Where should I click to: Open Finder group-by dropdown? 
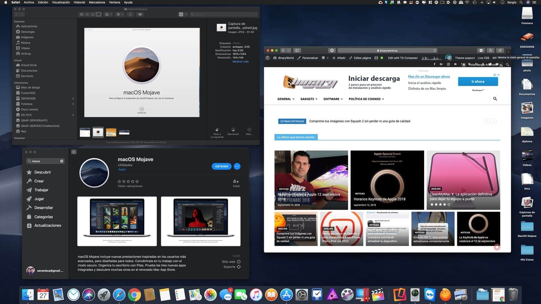tap(108, 14)
